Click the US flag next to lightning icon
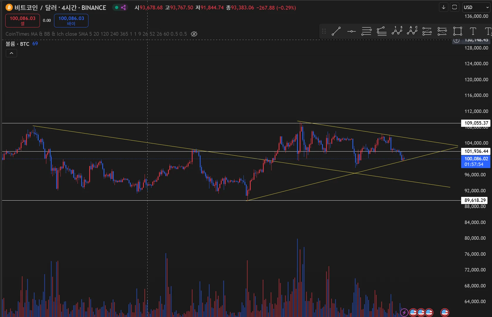Screen dimensions: 492x317 coord(413,312)
